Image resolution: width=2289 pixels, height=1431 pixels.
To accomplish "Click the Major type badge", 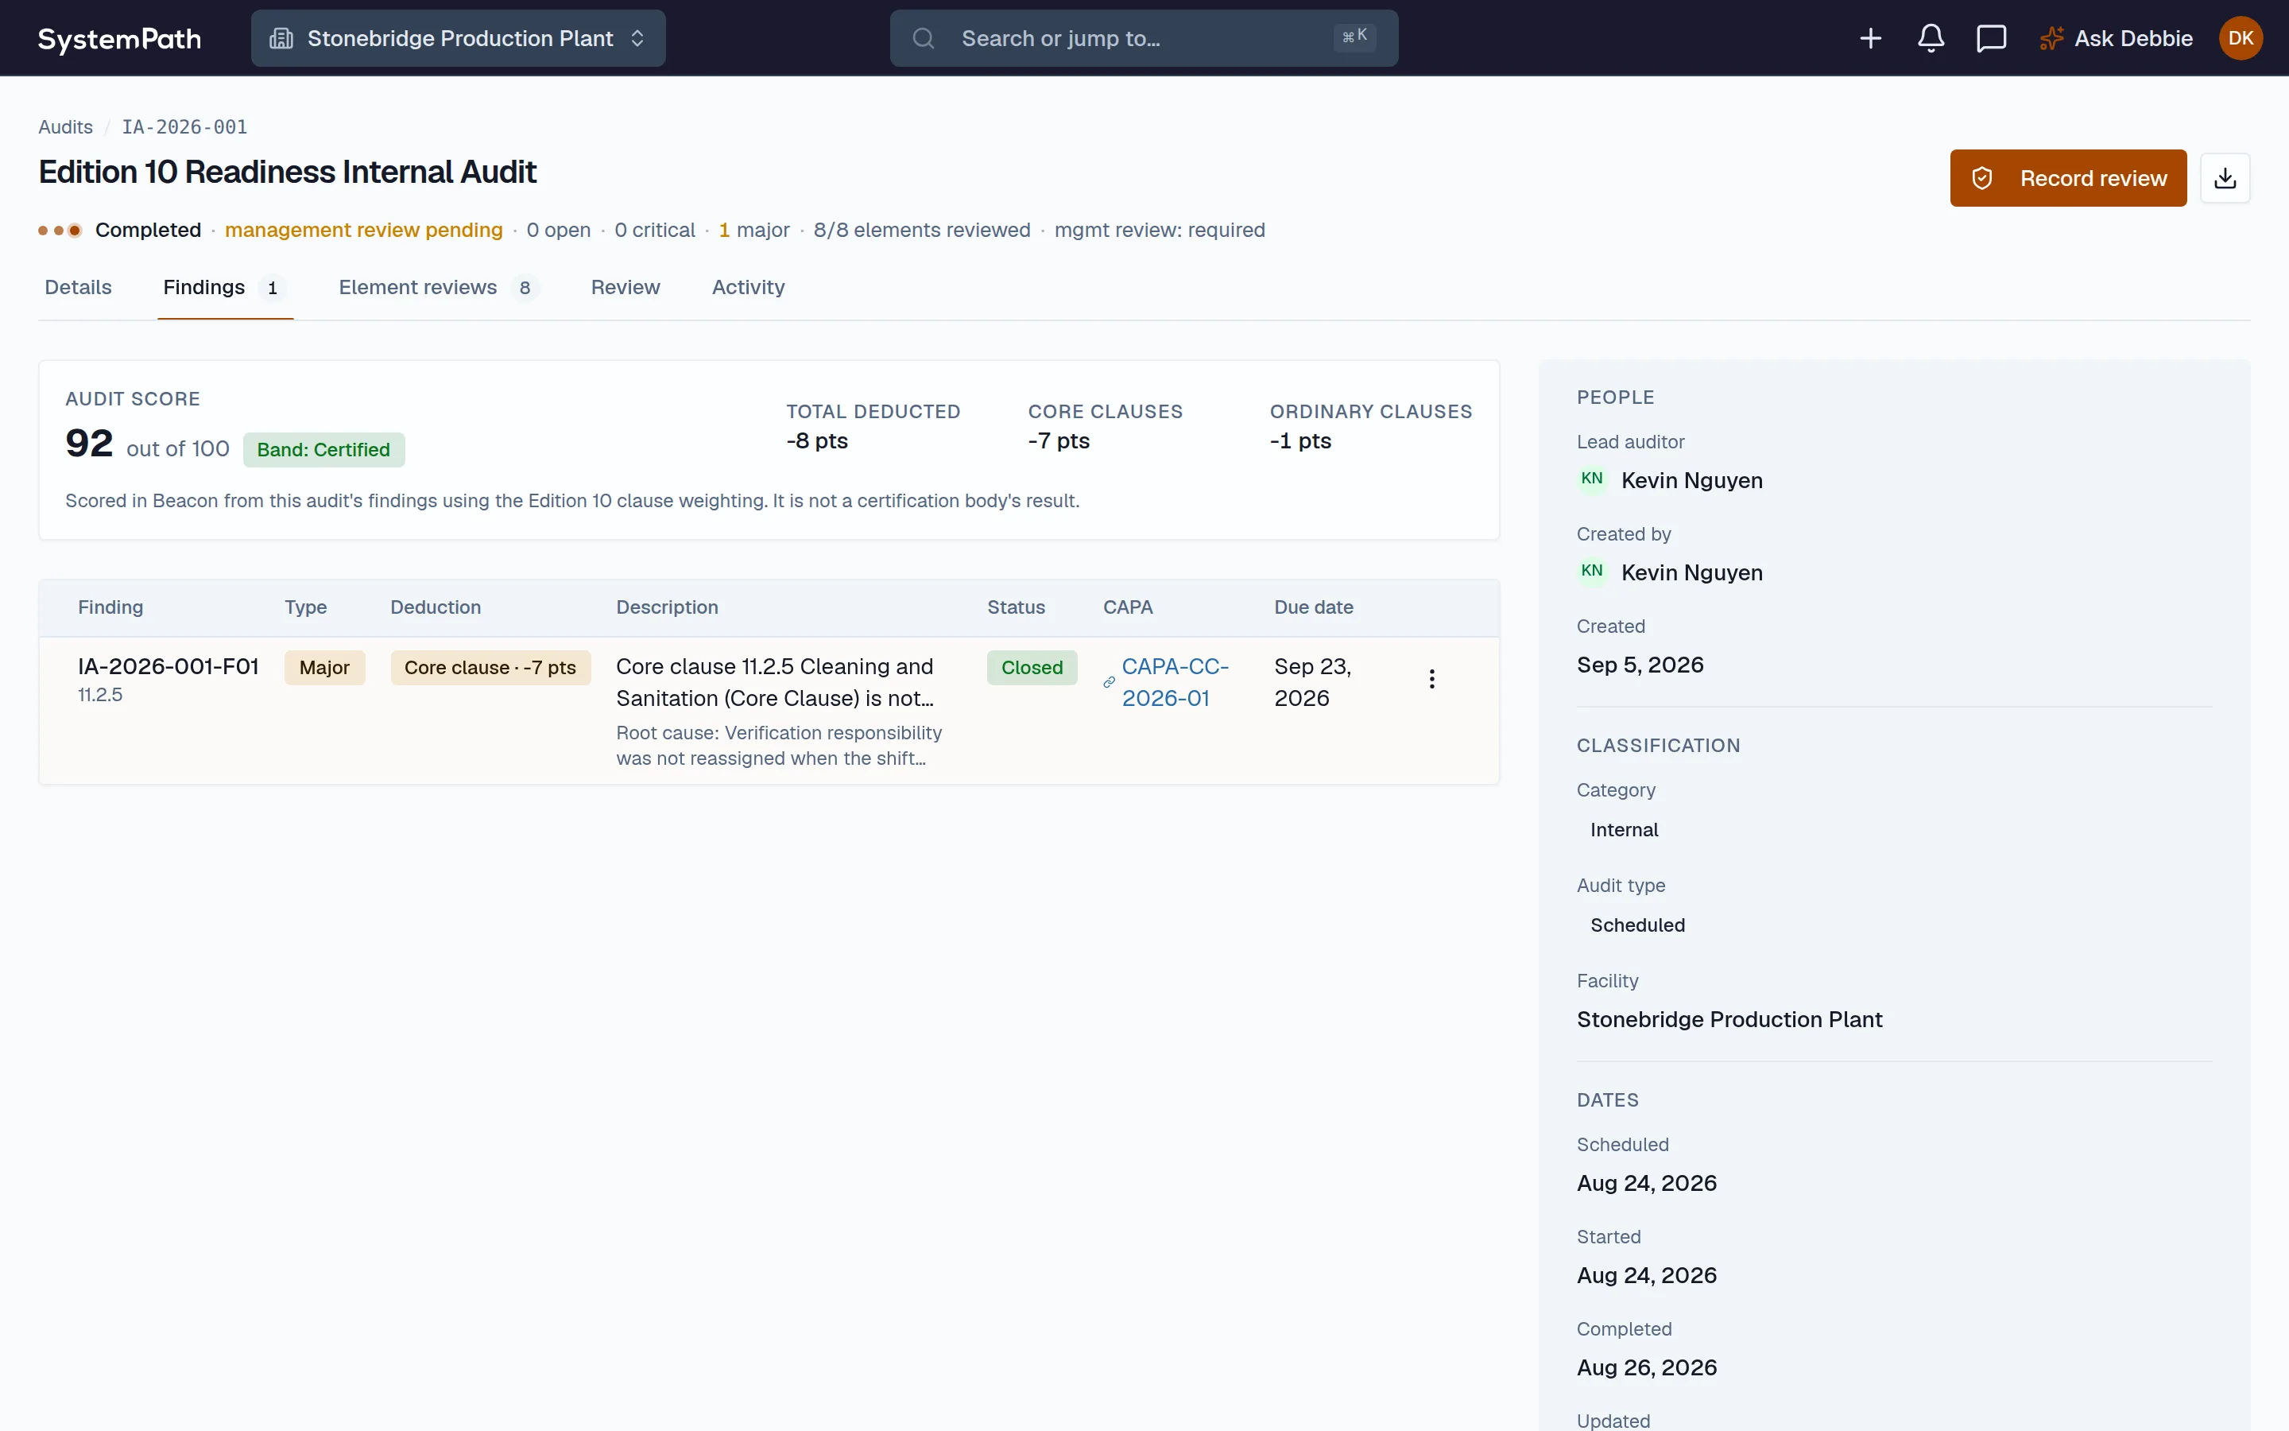I will click(x=324, y=667).
